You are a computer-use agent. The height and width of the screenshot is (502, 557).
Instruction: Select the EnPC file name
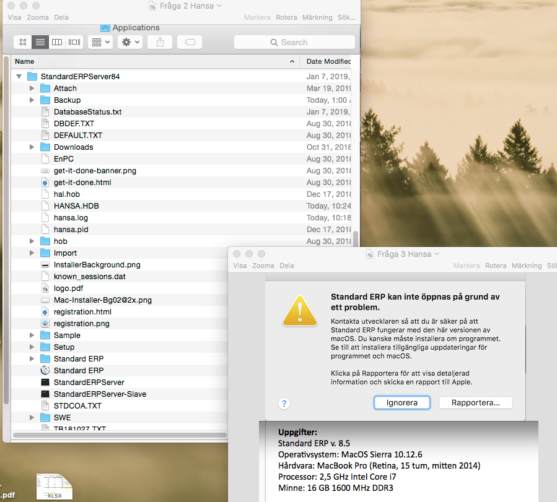click(64, 158)
